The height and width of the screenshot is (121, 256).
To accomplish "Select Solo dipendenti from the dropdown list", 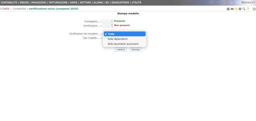I will tap(117, 39).
